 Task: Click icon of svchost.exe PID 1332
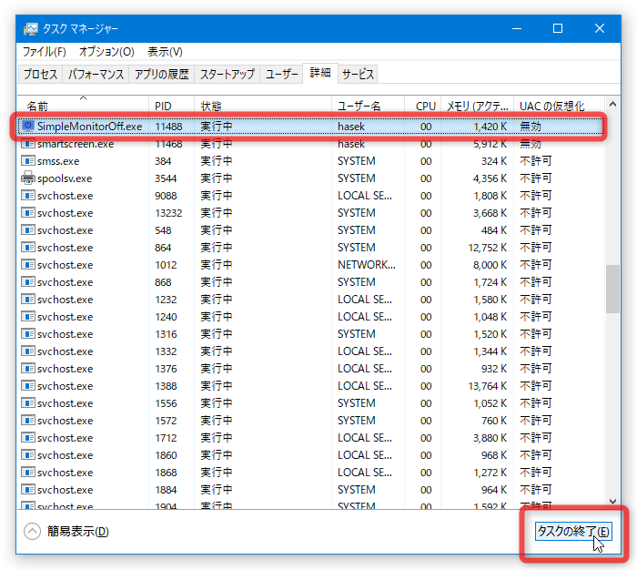coord(27,351)
